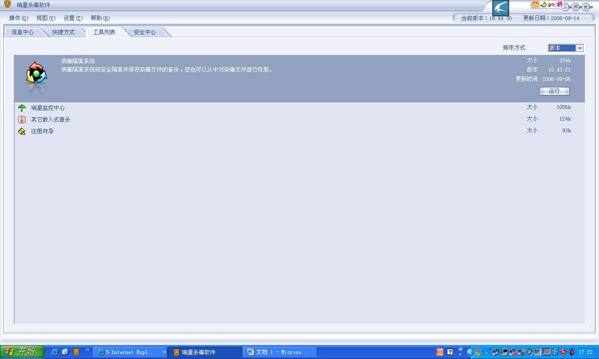Click the 124k size value
The height and width of the screenshot is (359, 599).
click(x=565, y=119)
